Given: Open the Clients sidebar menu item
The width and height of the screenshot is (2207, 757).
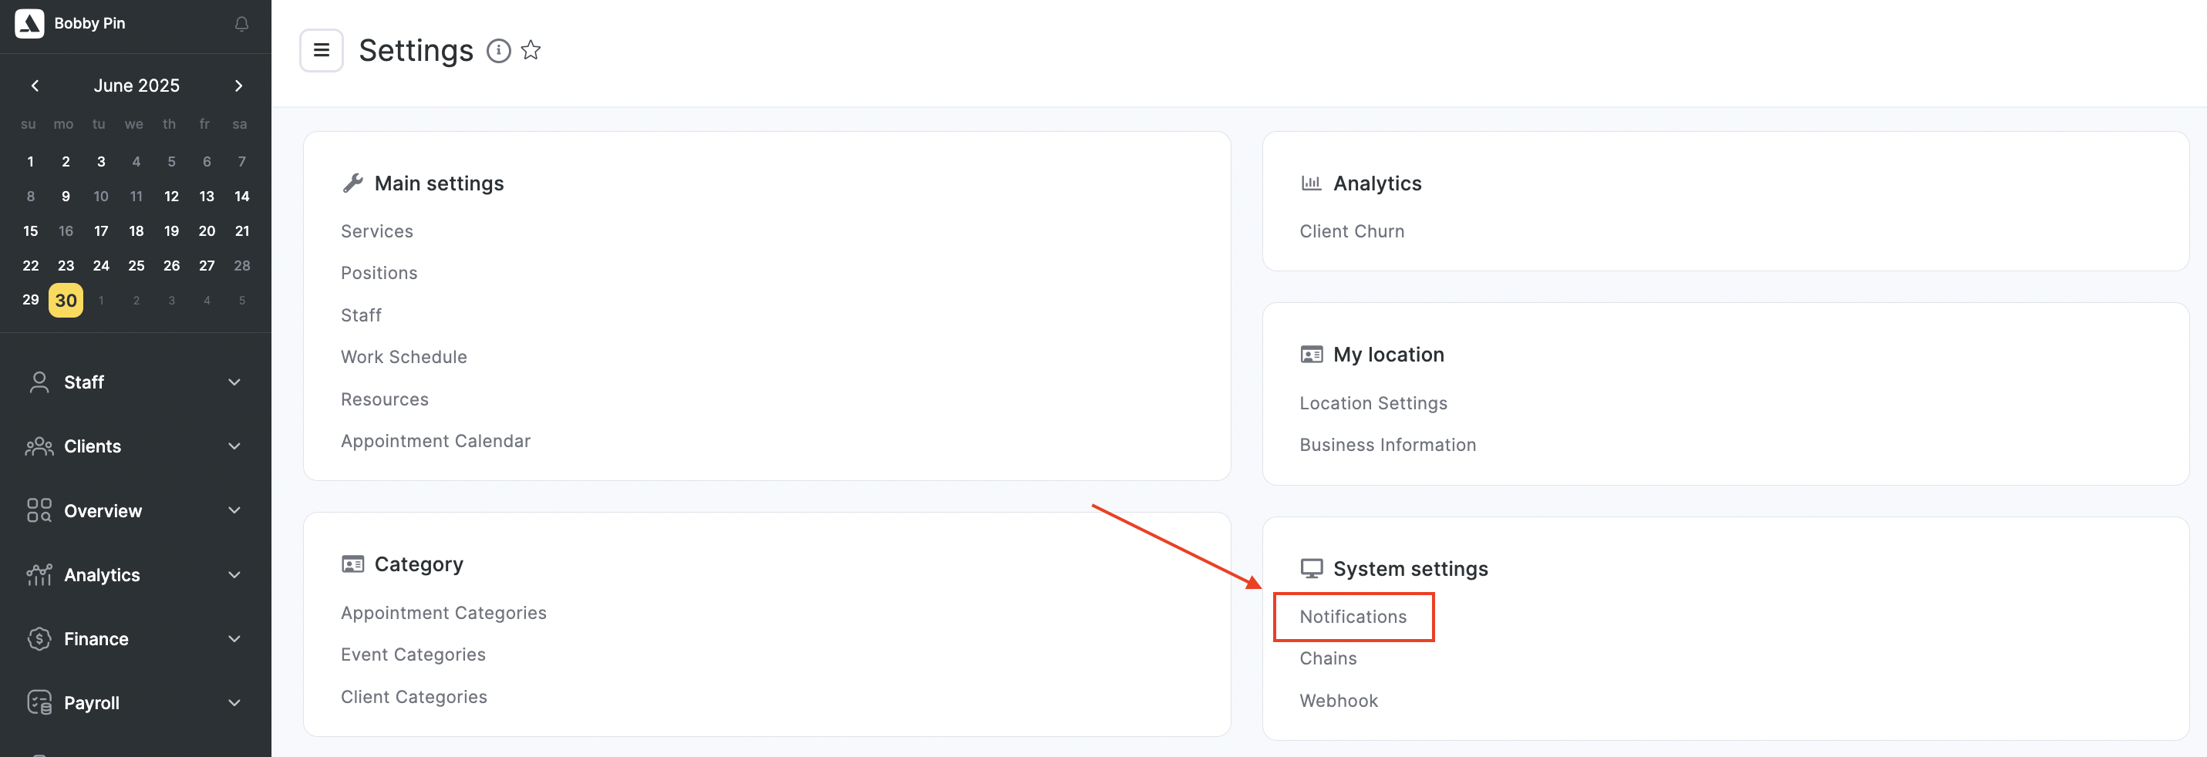Looking at the screenshot, I should pyautogui.click(x=136, y=446).
